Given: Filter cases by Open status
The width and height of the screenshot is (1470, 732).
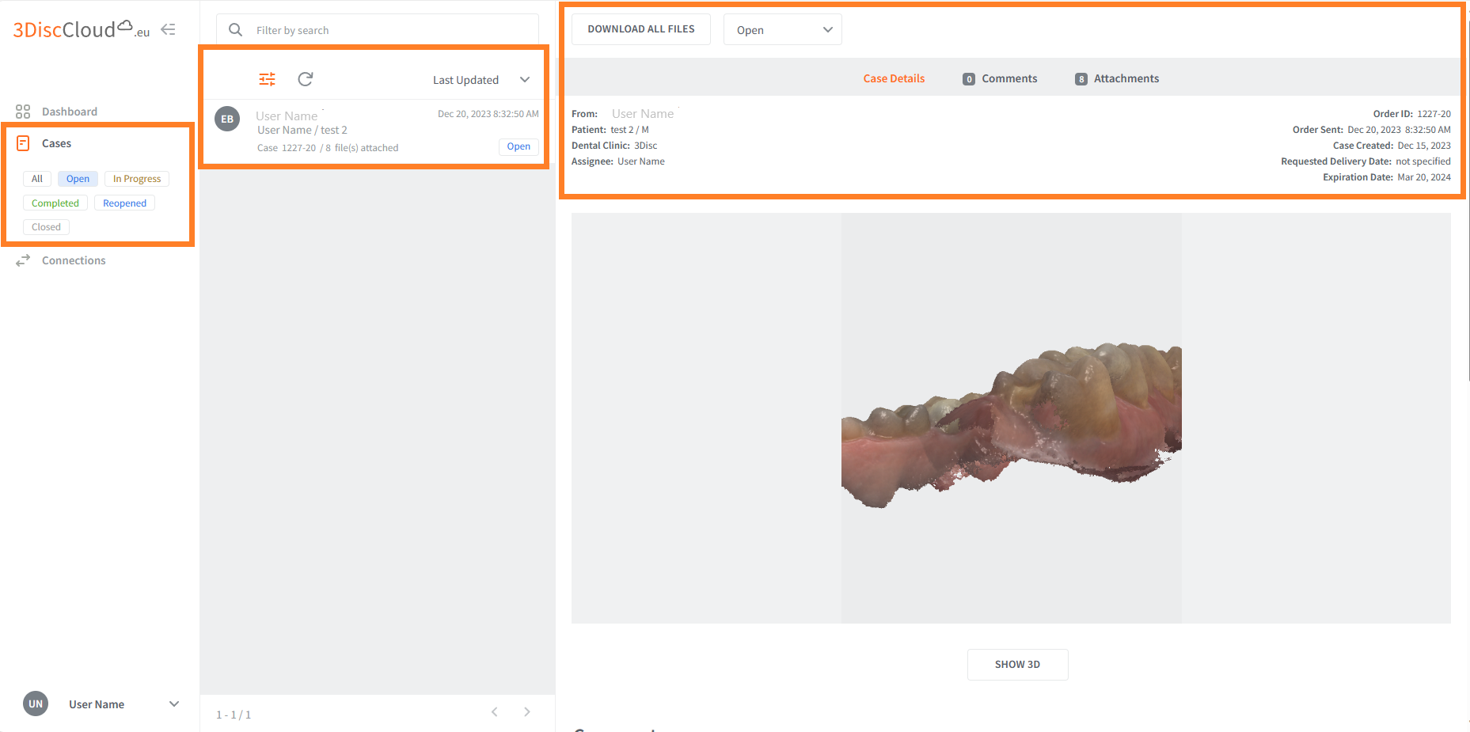Looking at the screenshot, I should [x=78, y=179].
